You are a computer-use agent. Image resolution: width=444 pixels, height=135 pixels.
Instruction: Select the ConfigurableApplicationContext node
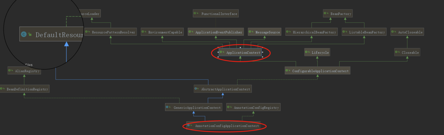pyautogui.click(x=317, y=70)
